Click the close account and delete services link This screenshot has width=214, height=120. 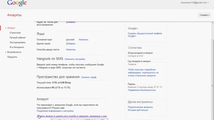tap(72, 116)
